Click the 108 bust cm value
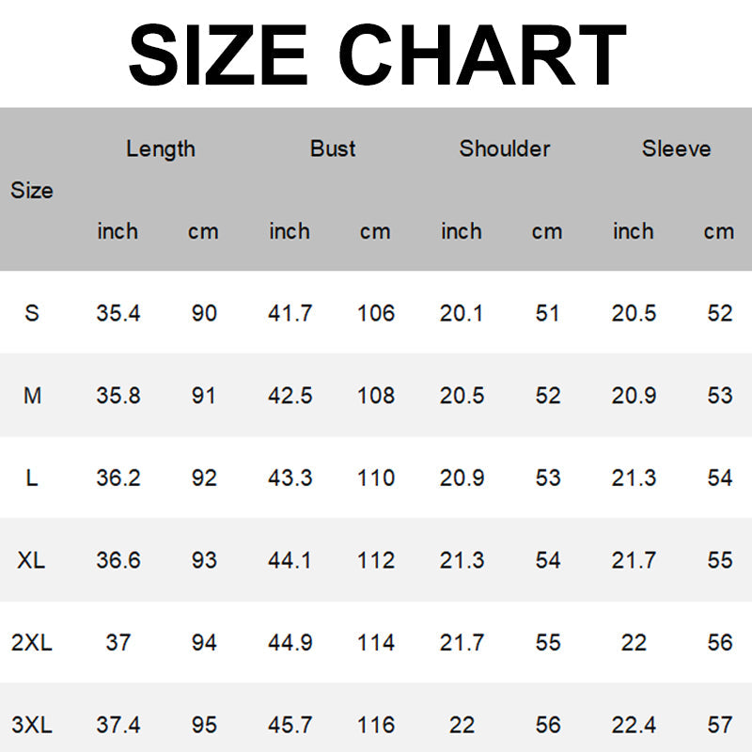Screen dimensions: 752x752 point(376,396)
